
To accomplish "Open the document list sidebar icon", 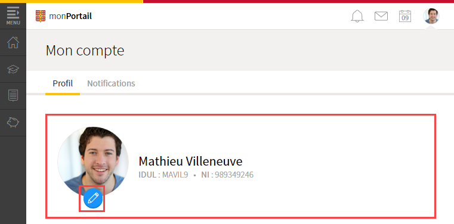I will pos(13,96).
